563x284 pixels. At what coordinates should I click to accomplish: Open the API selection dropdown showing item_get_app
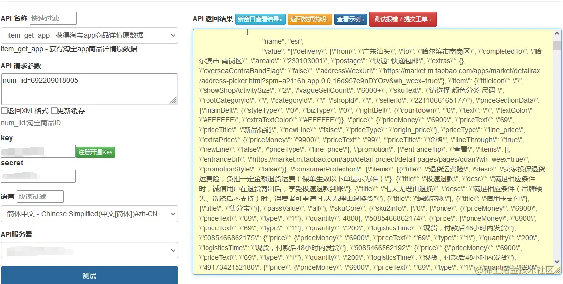click(x=89, y=35)
